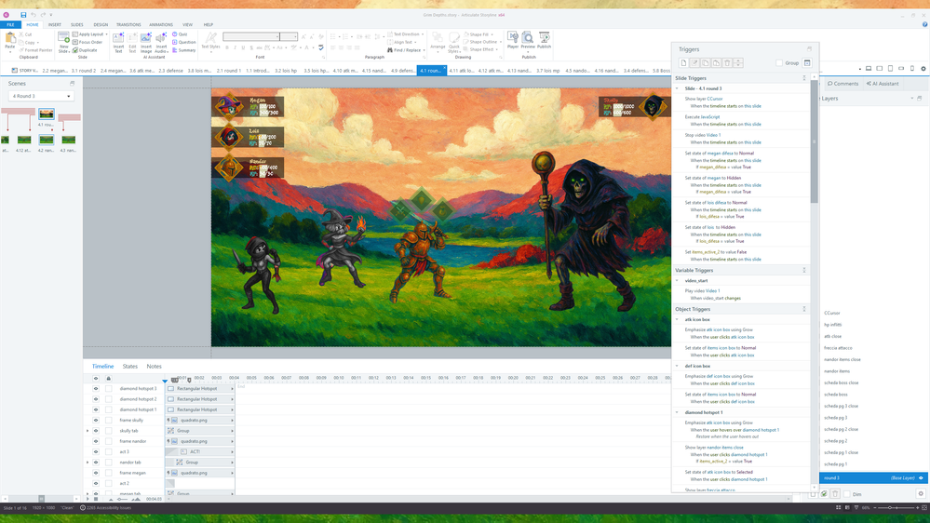The height and width of the screenshot is (523, 930).
Task: Toggle visibility of frame nandor
Action: (x=96, y=441)
